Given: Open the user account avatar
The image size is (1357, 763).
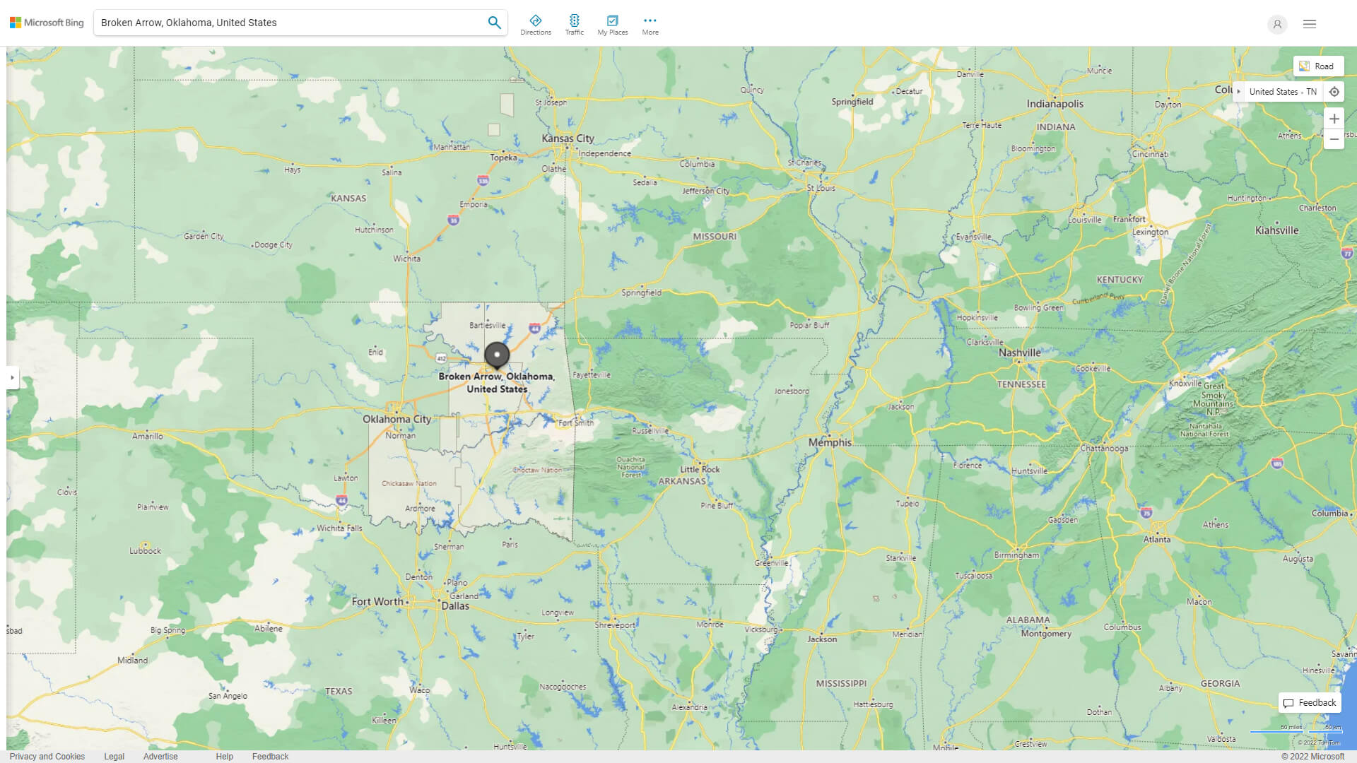Looking at the screenshot, I should tap(1277, 24).
